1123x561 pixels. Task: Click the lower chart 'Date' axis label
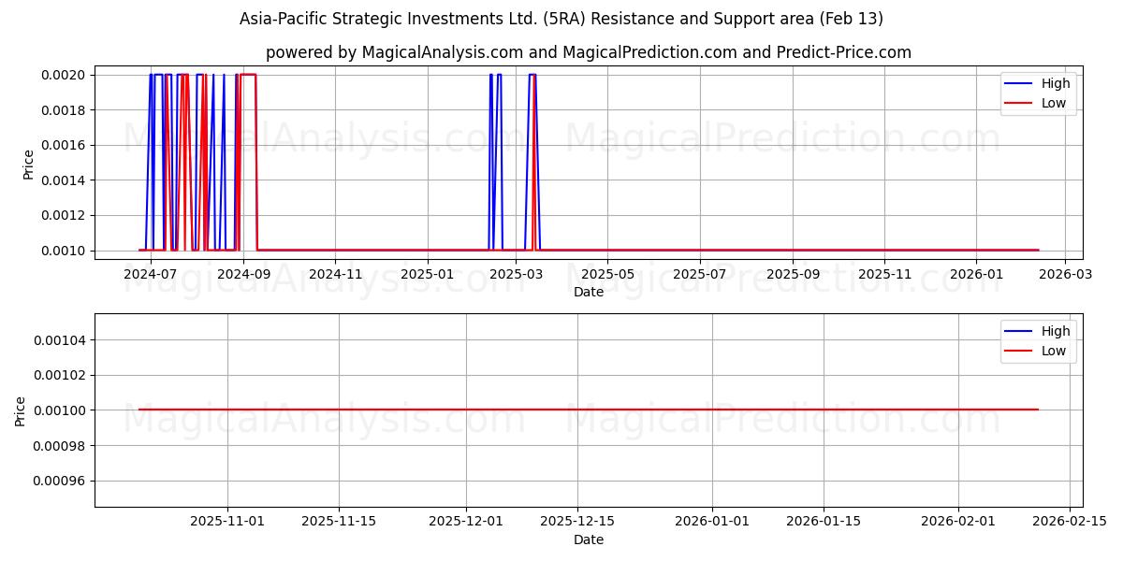tap(589, 539)
